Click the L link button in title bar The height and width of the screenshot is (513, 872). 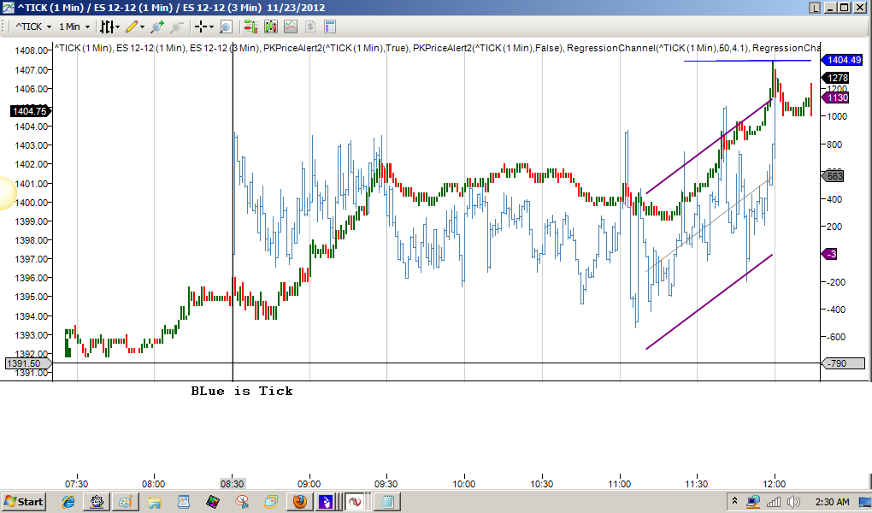pyautogui.click(x=814, y=8)
